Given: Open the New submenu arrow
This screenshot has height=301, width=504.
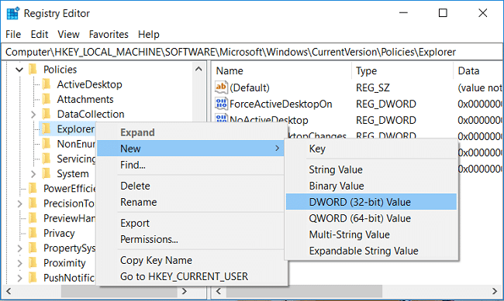Looking at the screenshot, I should [x=277, y=149].
